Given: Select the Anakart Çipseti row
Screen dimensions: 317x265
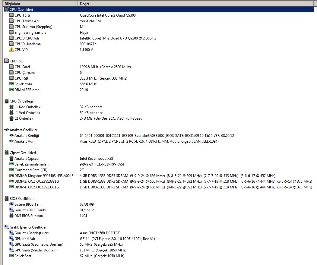Looking at the screenshot, I should pyautogui.click(x=159, y=159).
